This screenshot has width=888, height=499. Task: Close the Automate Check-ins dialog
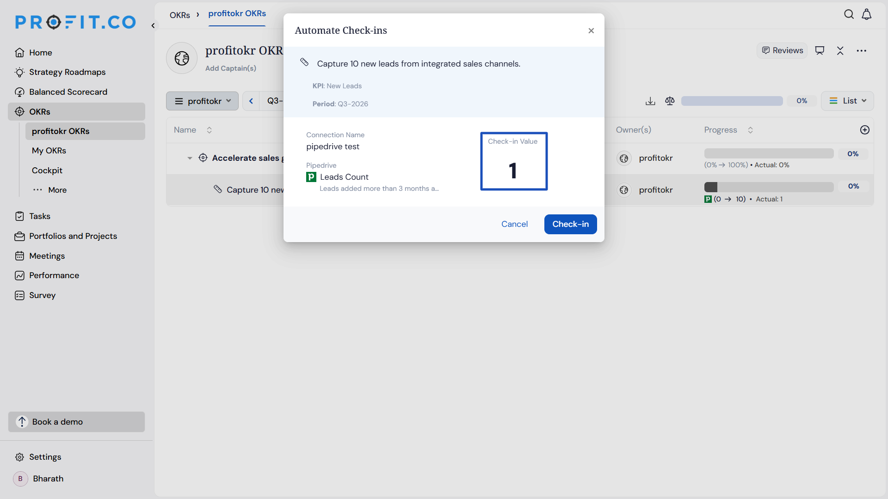tap(591, 30)
